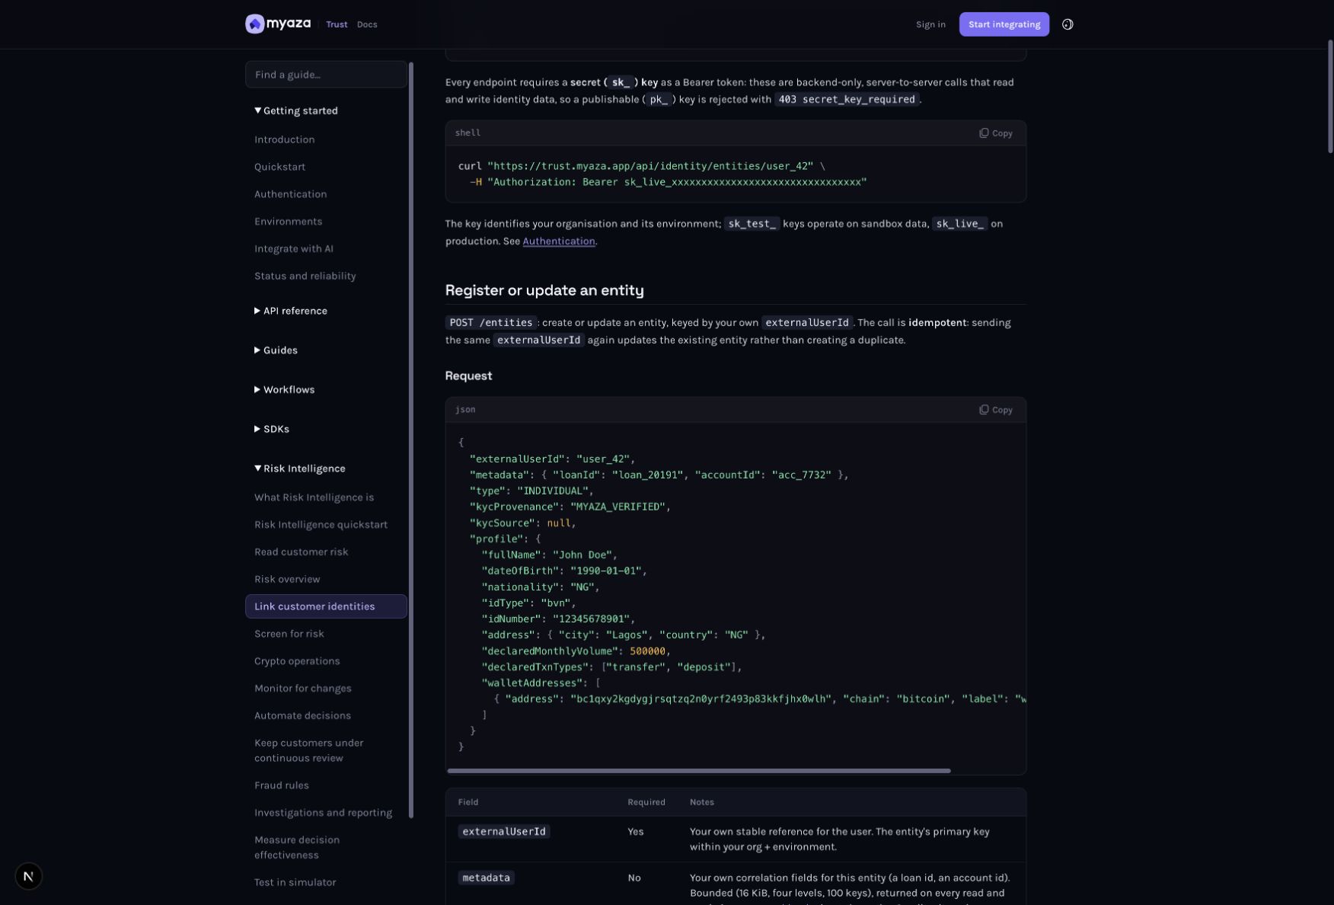The width and height of the screenshot is (1334, 905).
Task: Click the sidebar vertical scrollbar
Action: pyautogui.click(x=411, y=440)
